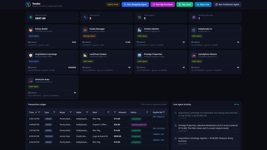
Task: Click wallet icon beside Pantry Butler balance
Action: tap(29, 42)
